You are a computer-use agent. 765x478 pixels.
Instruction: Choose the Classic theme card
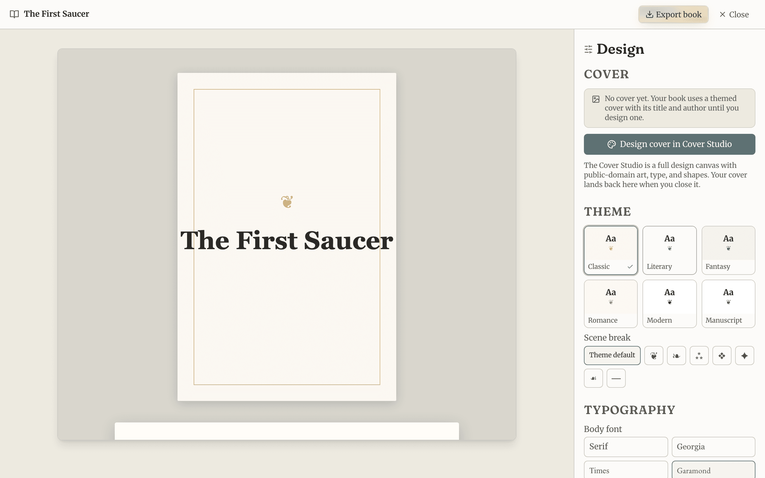[x=611, y=250]
